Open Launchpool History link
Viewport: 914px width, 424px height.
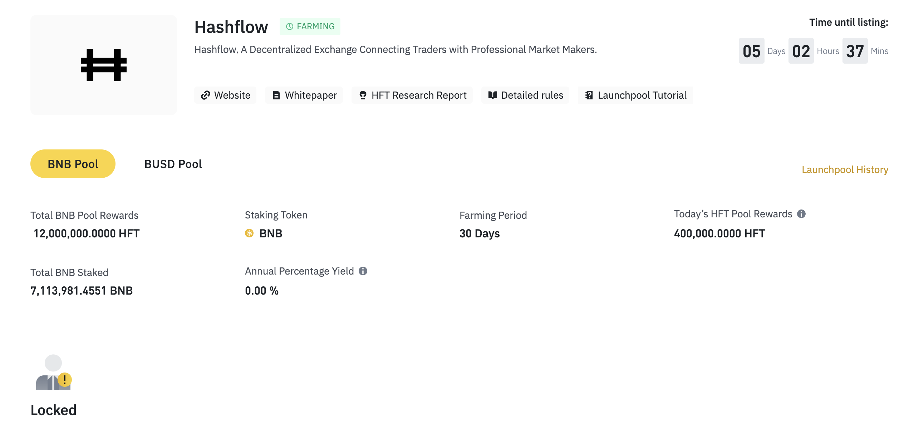(845, 169)
